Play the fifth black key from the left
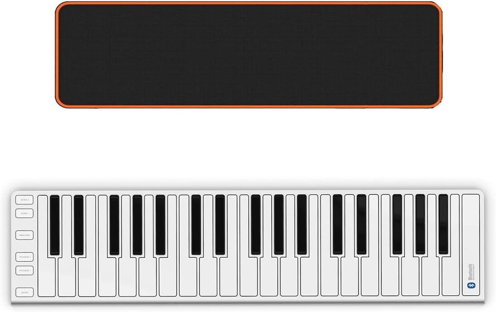The height and width of the screenshot is (312, 496). tap(160, 225)
